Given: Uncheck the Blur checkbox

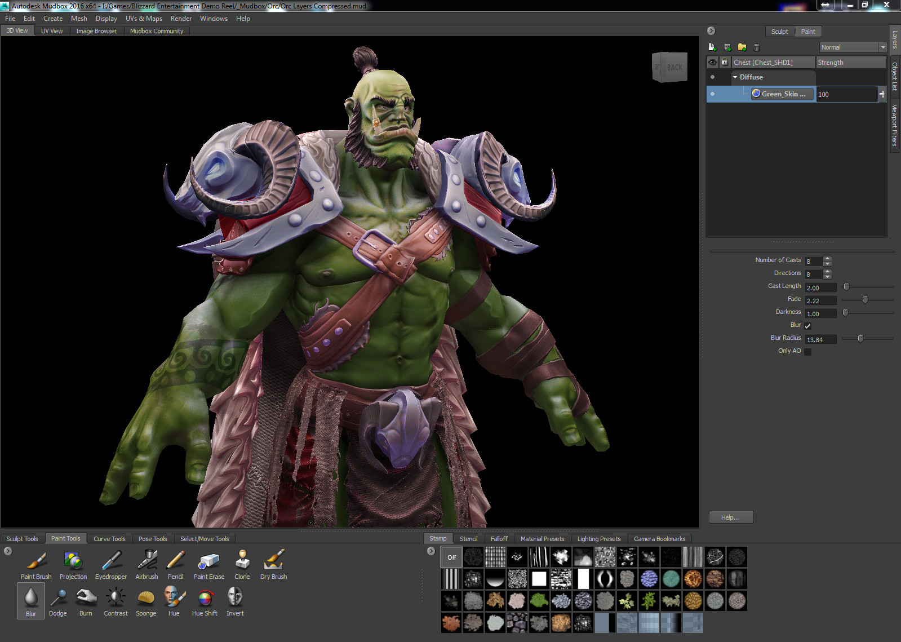Looking at the screenshot, I should click(x=808, y=326).
